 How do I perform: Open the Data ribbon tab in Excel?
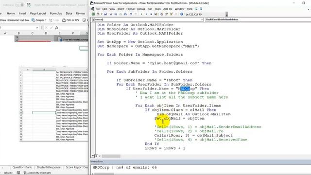(x=69, y=13)
